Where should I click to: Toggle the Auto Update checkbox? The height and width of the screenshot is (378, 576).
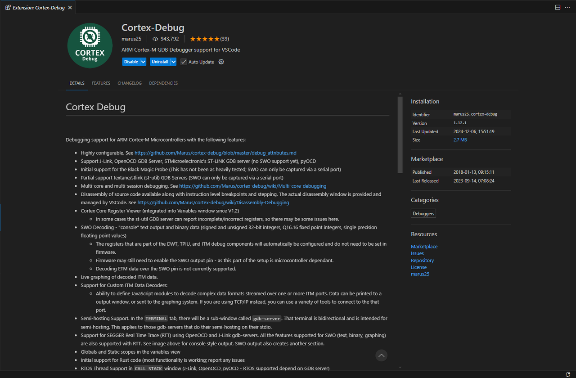click(x=184, y=62)
